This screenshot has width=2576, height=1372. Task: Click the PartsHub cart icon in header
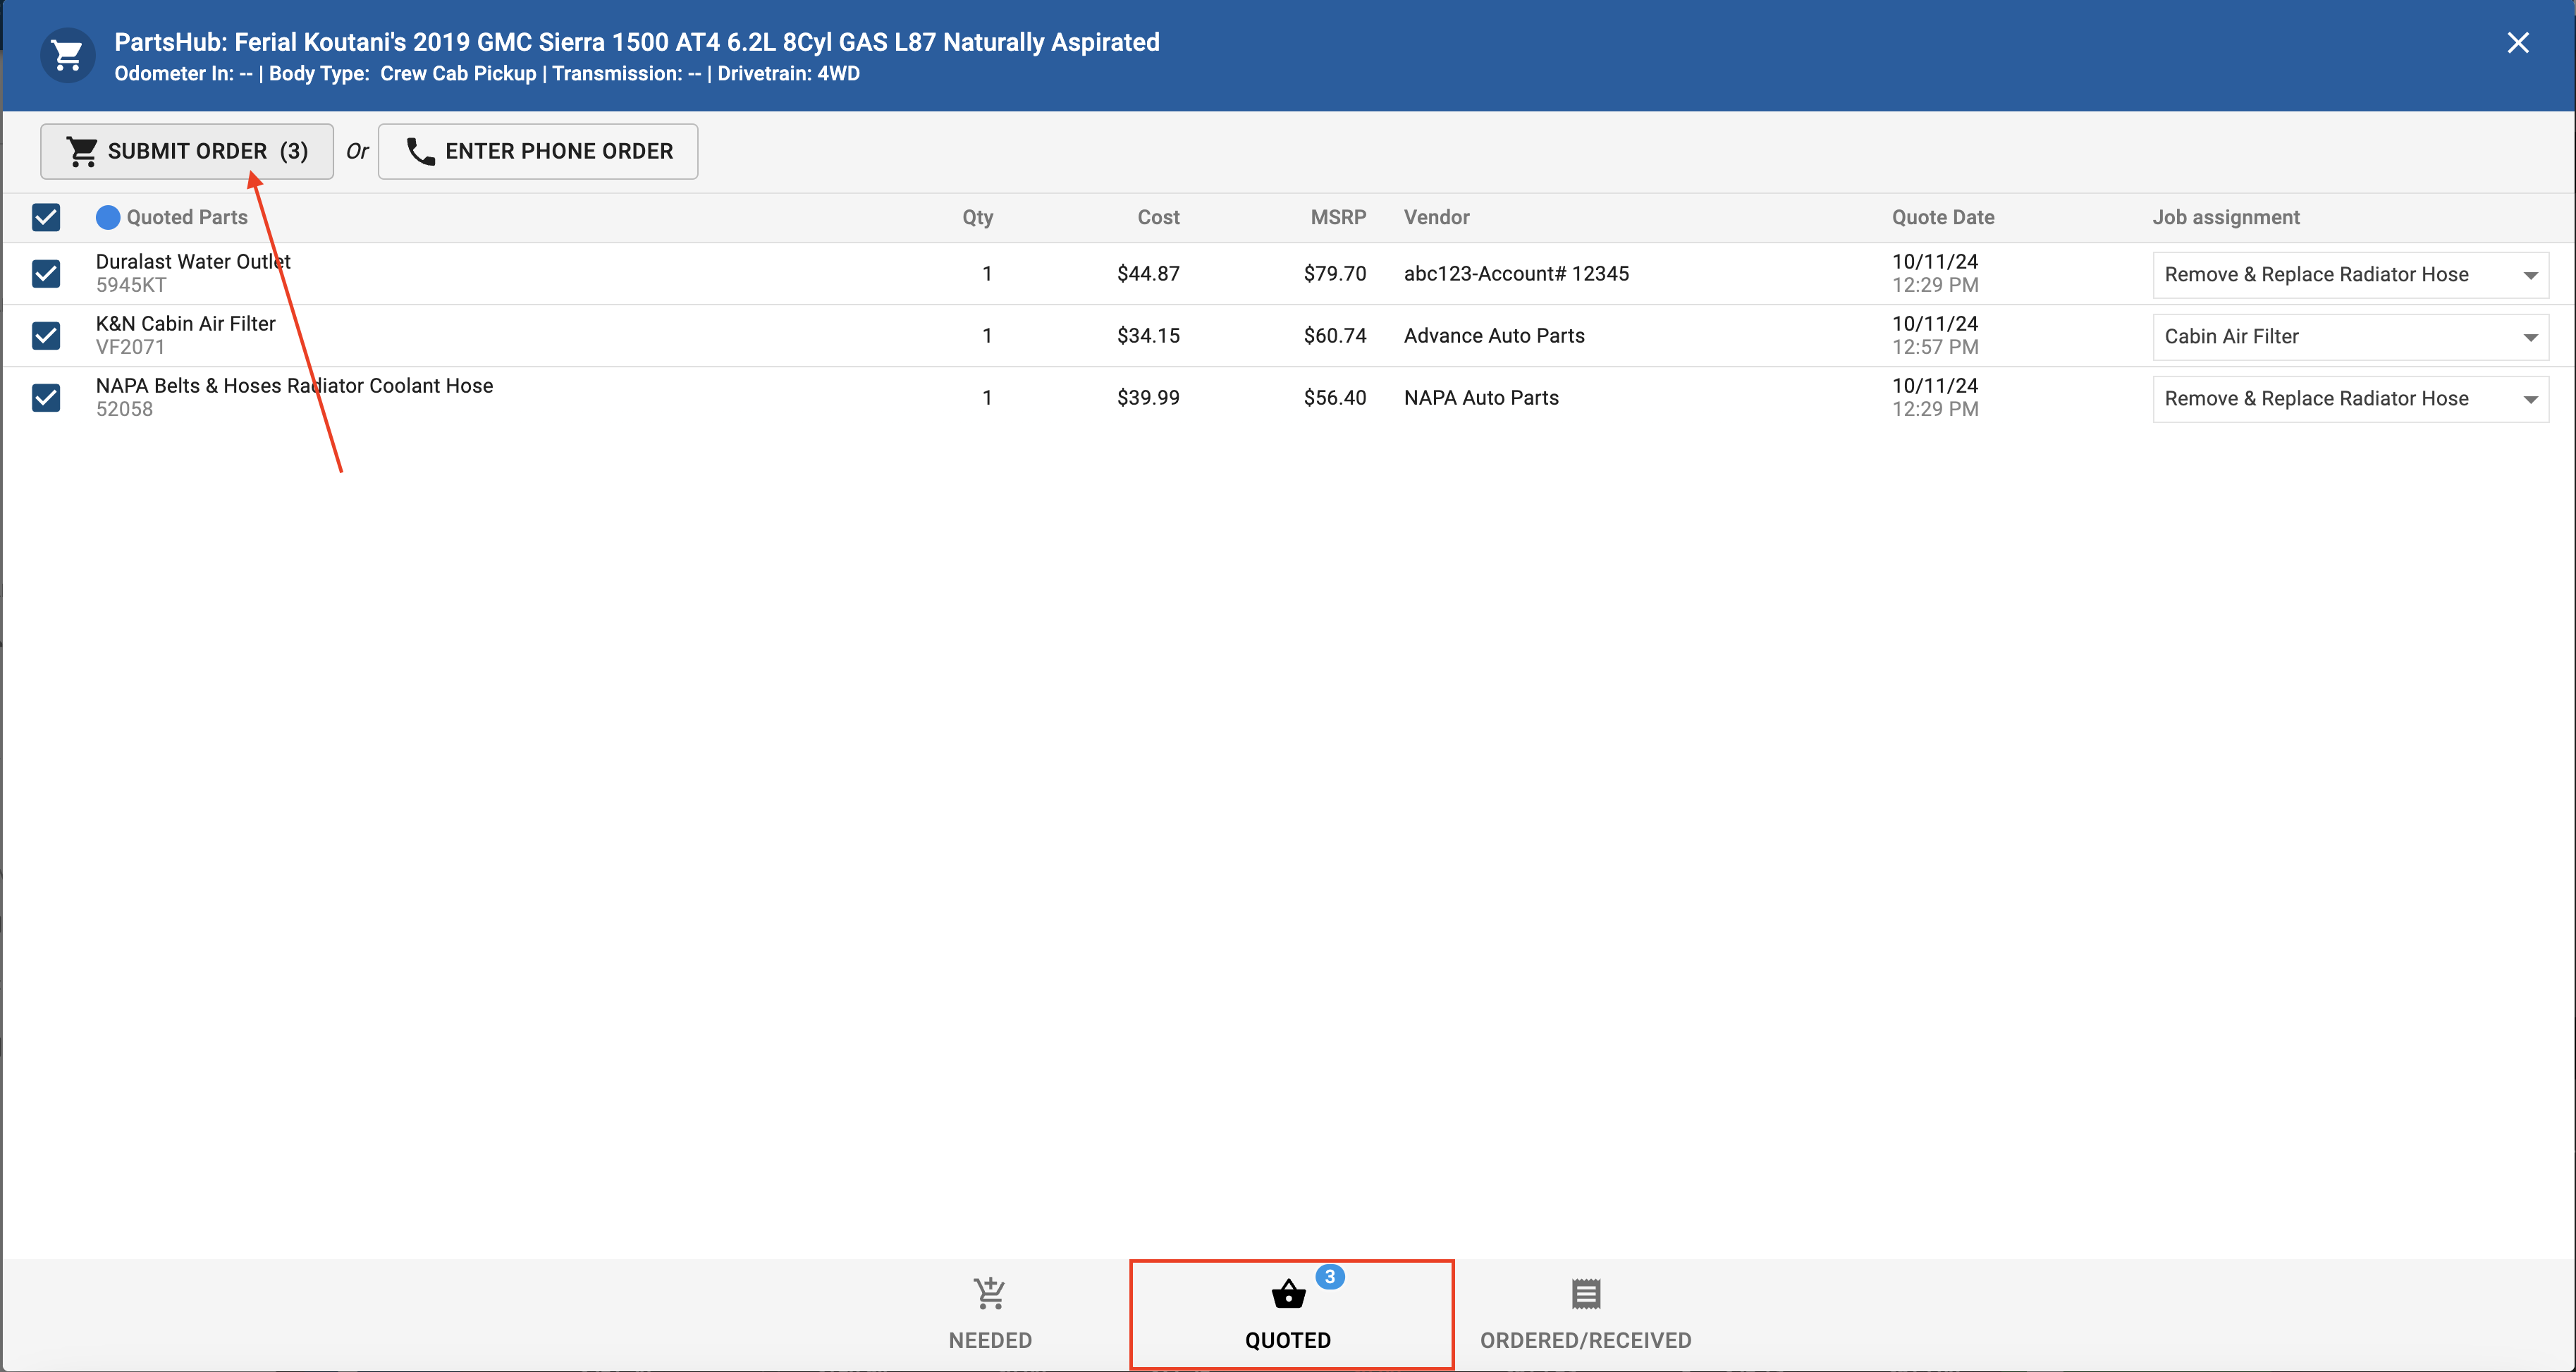[x=67, y=56]
